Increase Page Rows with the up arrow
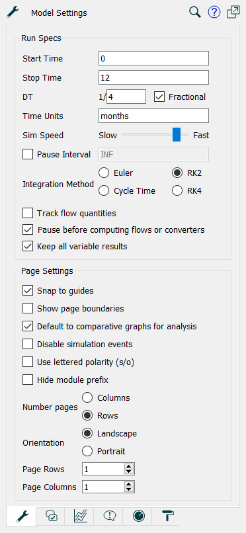The width and height of the screenshot is (246, 533). [128, 467]
